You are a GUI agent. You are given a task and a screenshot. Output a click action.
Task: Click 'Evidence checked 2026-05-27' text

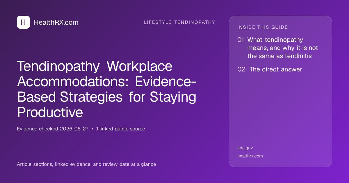(53, 129)
